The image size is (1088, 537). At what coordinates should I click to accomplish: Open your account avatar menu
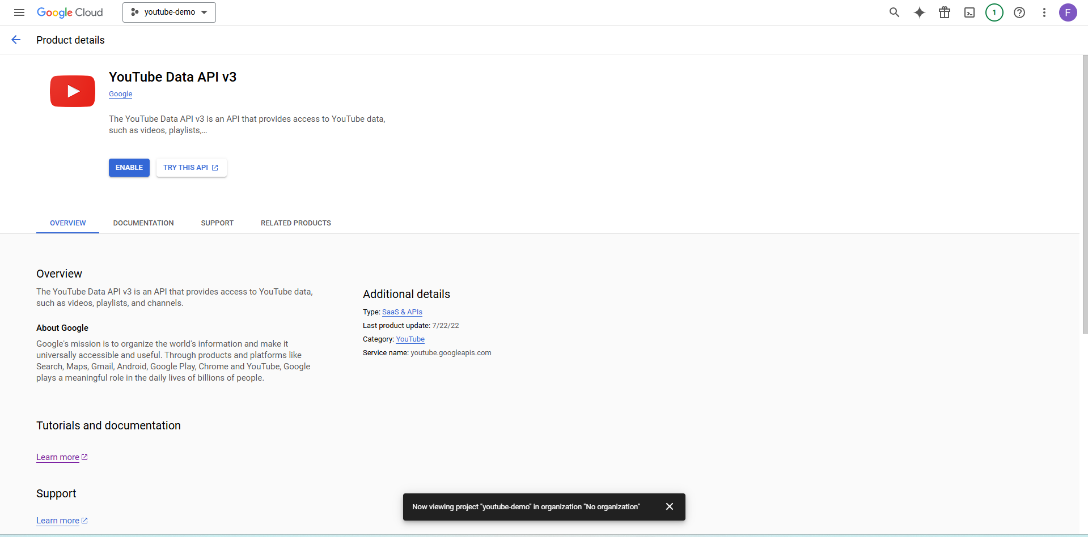[x=1069, y=12]
